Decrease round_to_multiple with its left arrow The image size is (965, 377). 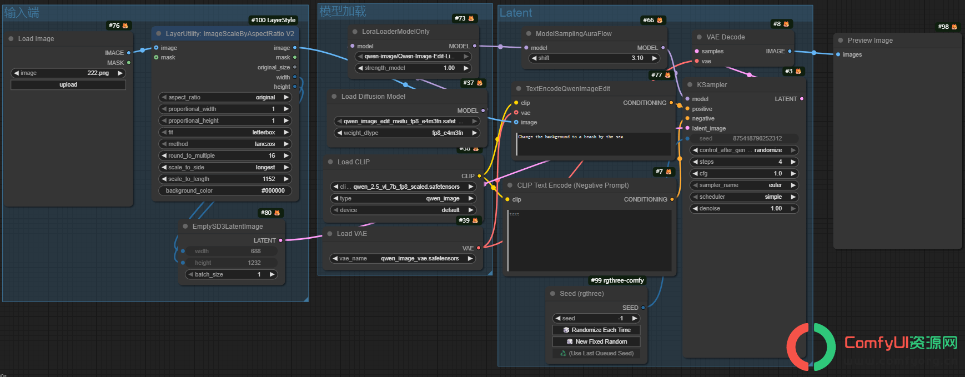pyautogui.click(x=164, y=156)
